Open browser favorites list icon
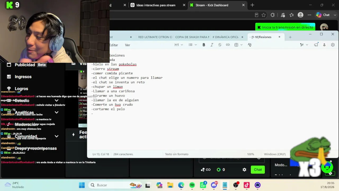 click(292, 15)
